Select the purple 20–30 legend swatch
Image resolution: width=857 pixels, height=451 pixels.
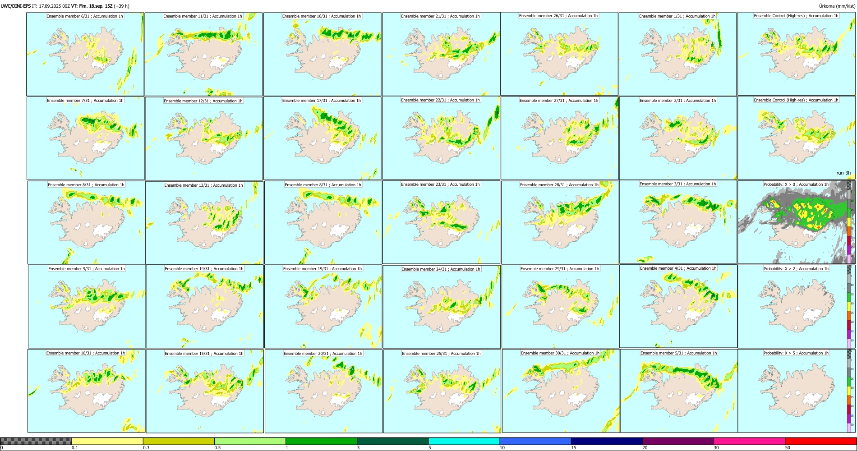(678, 441)
